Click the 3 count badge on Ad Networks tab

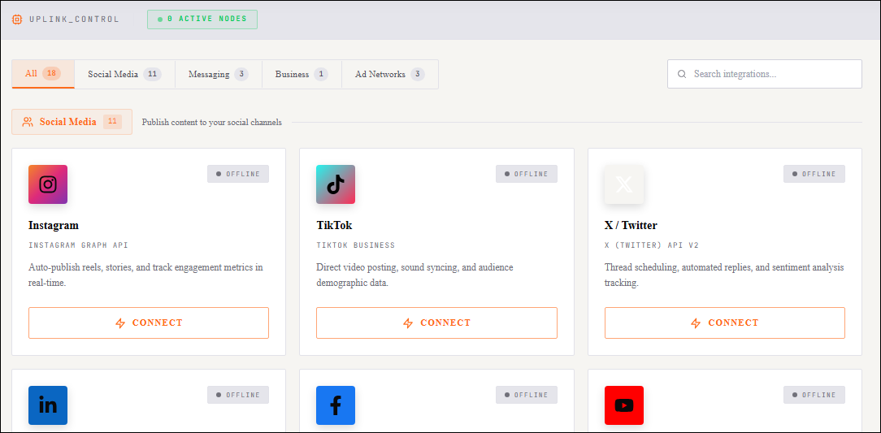[418, 74]
